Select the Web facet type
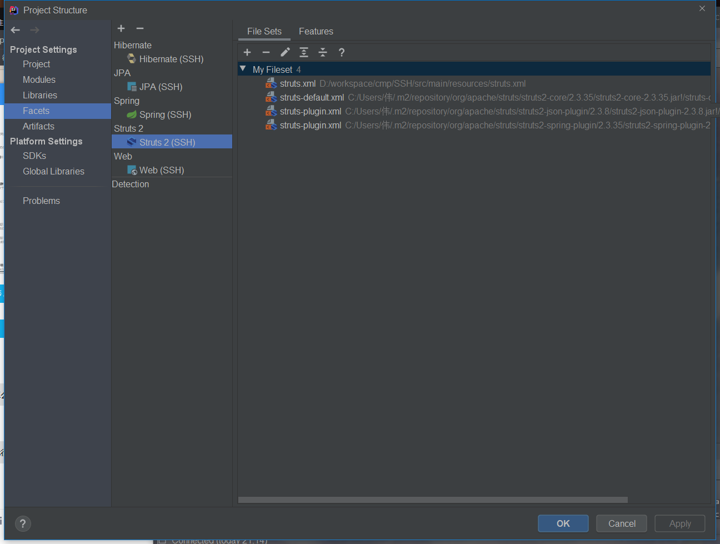The height and width of the screenshot is (544, 720). tap(123, 157)
